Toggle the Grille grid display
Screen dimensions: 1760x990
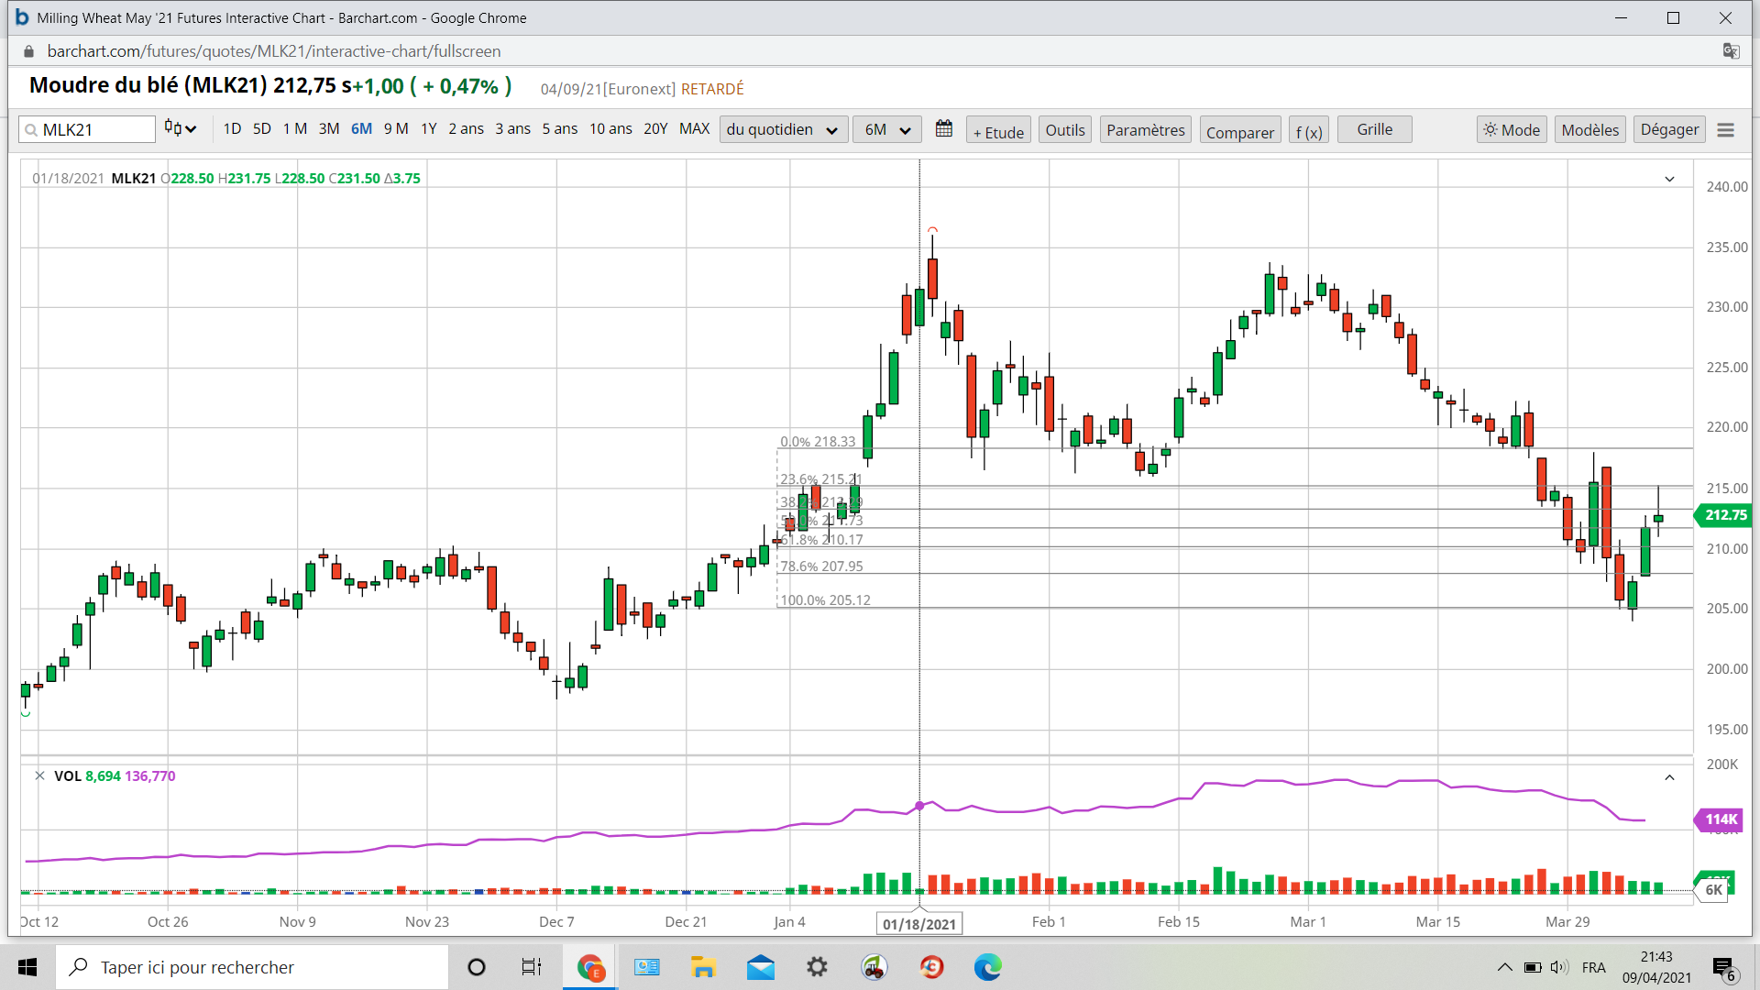tap(1374, 129)
